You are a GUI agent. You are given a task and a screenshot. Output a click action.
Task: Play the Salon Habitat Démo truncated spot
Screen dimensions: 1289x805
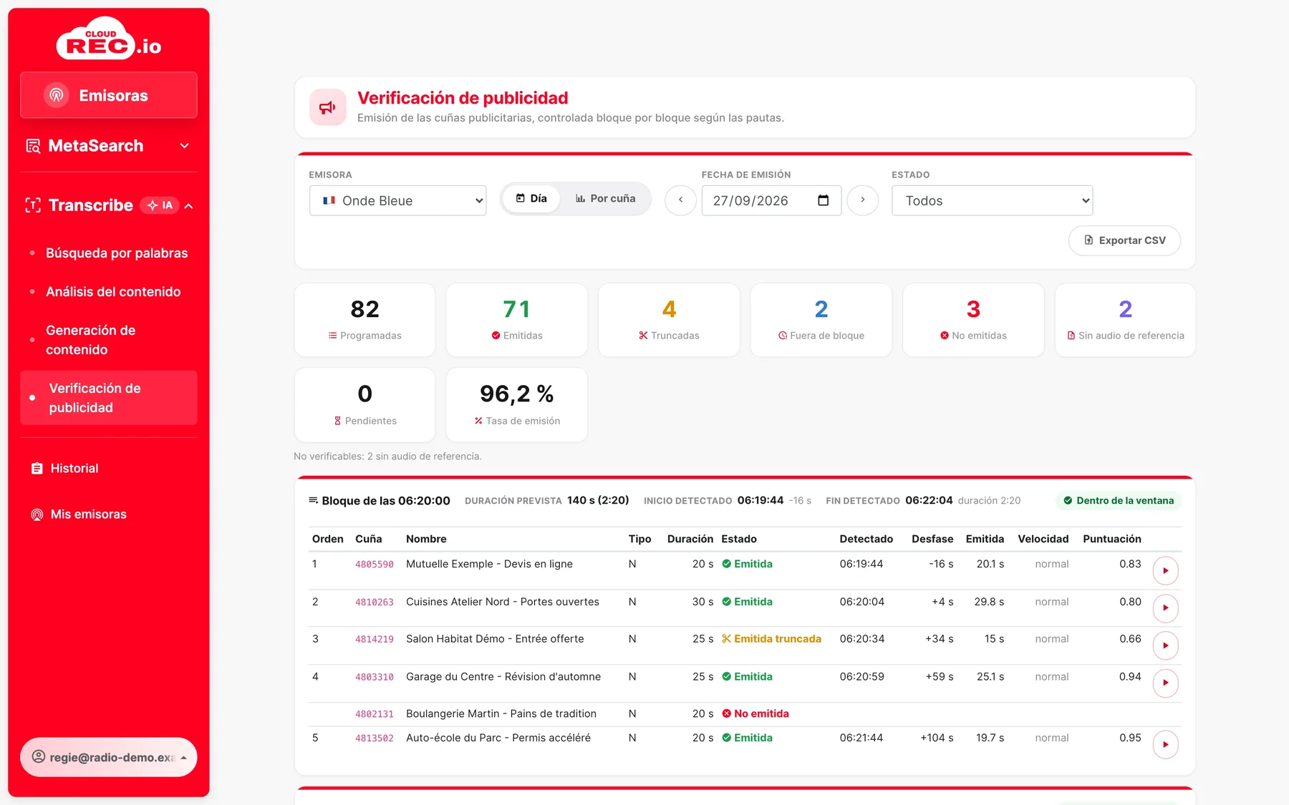1165,645
